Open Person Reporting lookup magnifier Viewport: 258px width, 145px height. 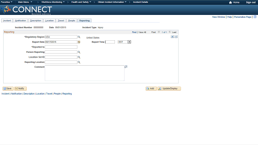79,52
